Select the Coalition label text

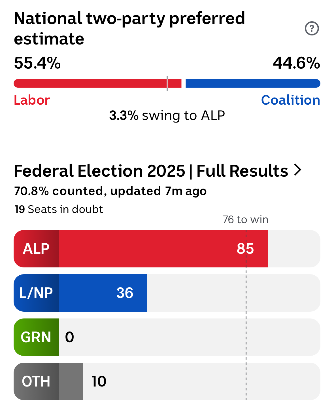coord(291,100)
